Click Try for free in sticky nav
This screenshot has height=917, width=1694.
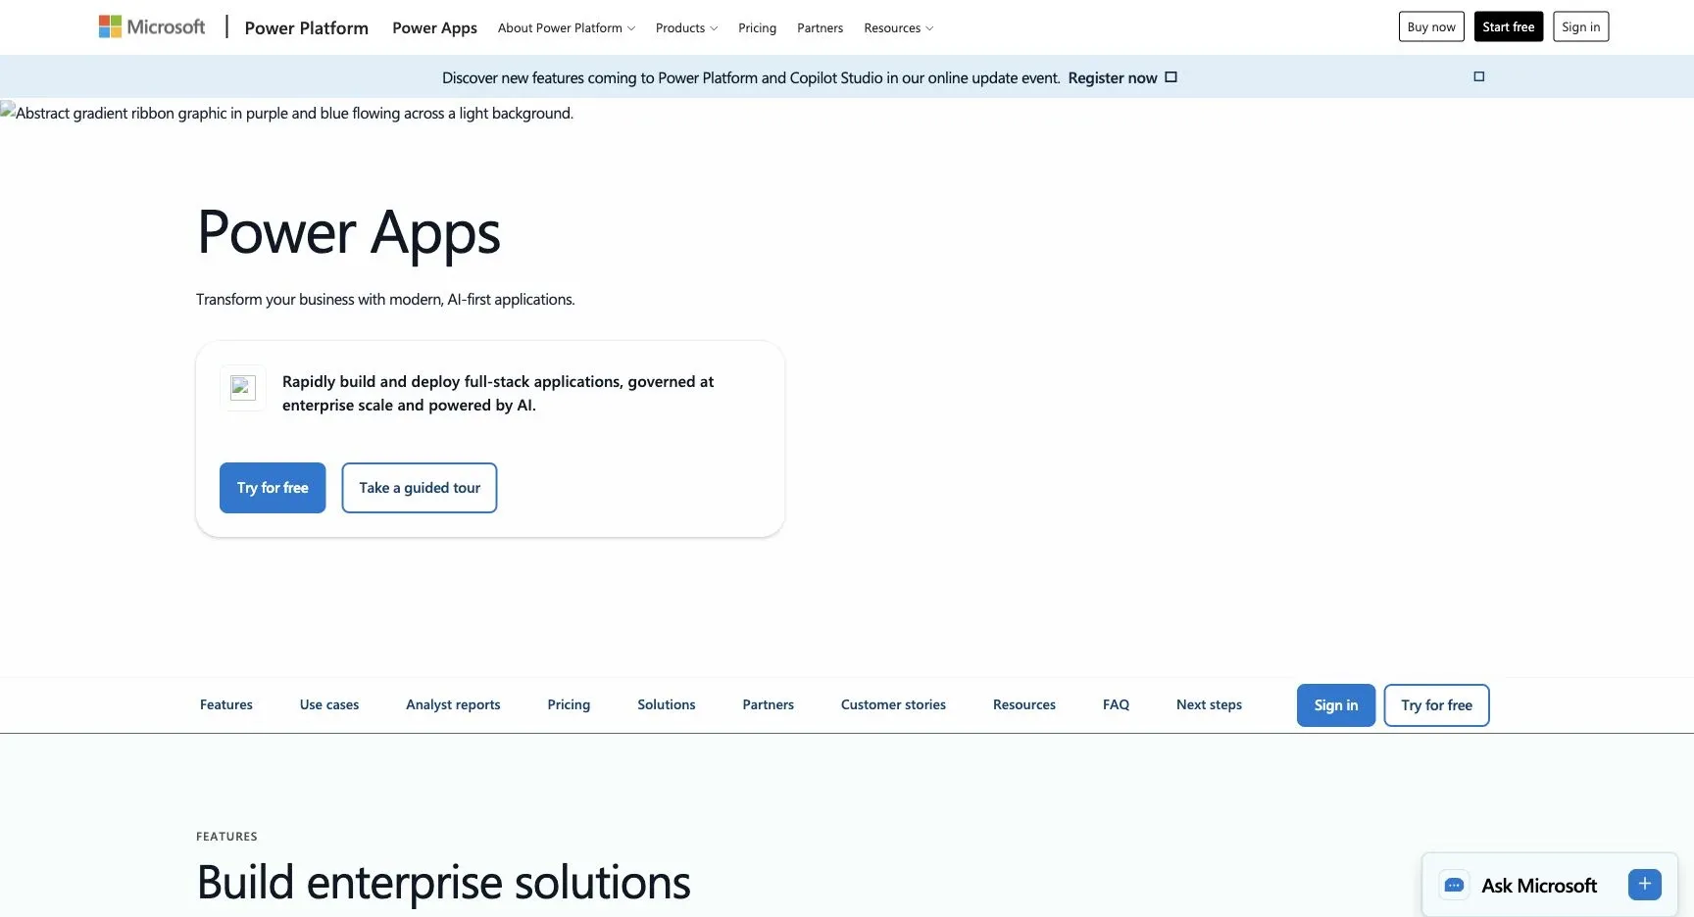click(x=1436, y=705)
